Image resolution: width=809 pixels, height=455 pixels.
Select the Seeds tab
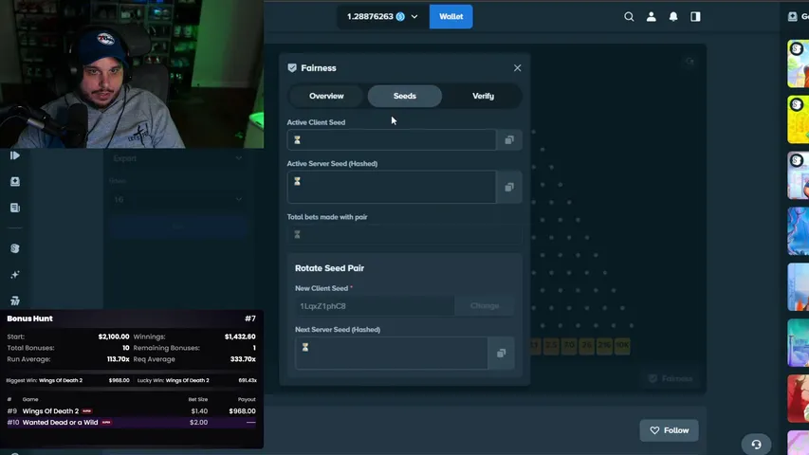tap(404, 96)
